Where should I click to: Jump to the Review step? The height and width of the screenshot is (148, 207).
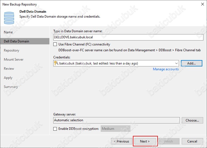click(9, 69)
